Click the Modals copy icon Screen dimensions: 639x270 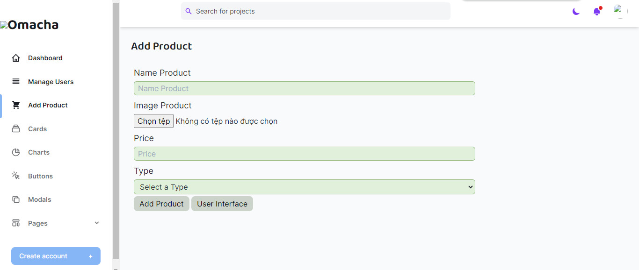(x=16, y=199)
